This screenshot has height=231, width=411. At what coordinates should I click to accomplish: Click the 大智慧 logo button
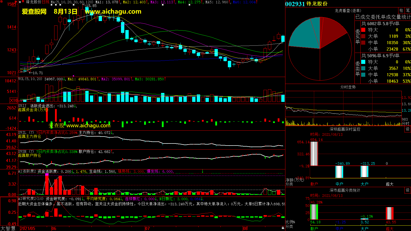click(8, 228)
